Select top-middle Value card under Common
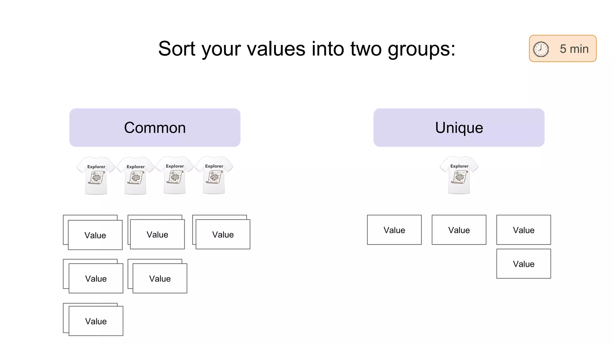614x345 pixels. click(x=157, y=234)
